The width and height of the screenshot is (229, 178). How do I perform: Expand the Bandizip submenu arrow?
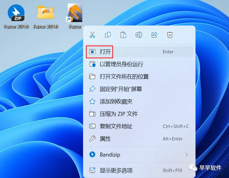187,155
